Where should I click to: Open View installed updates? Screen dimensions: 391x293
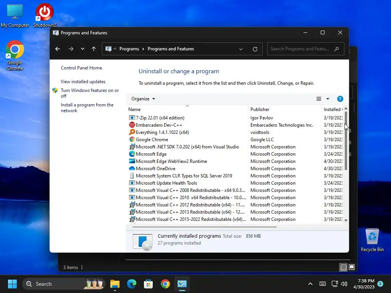[83, 82]
